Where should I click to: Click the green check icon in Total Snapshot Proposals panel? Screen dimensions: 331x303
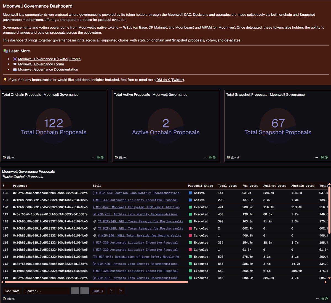(326, 157)
